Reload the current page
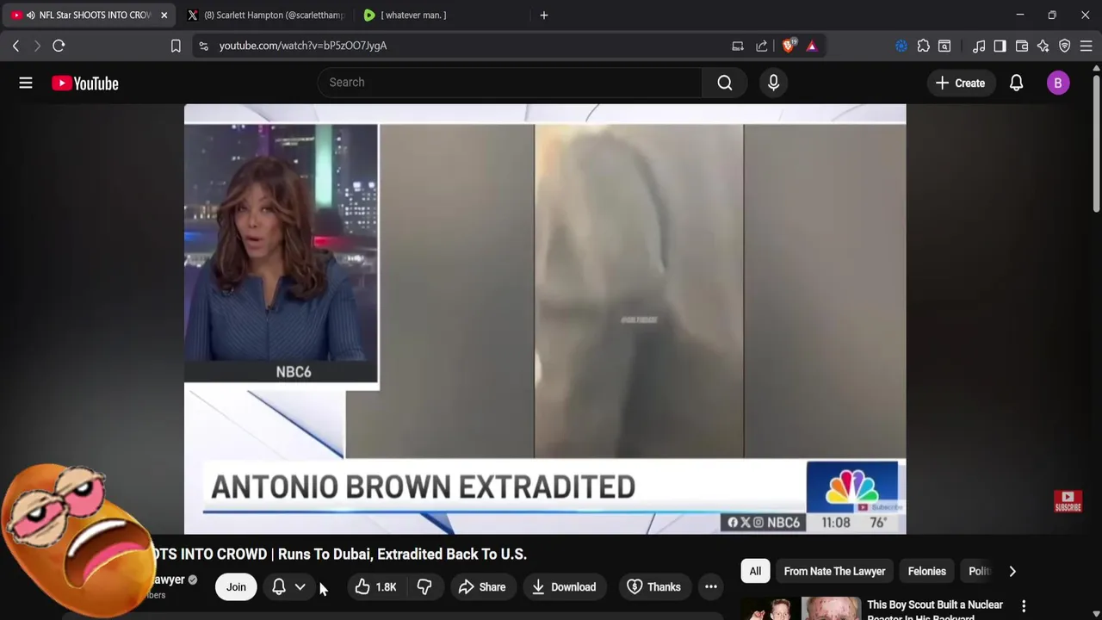Screen dimensions: 1102x620 point(59,46)
